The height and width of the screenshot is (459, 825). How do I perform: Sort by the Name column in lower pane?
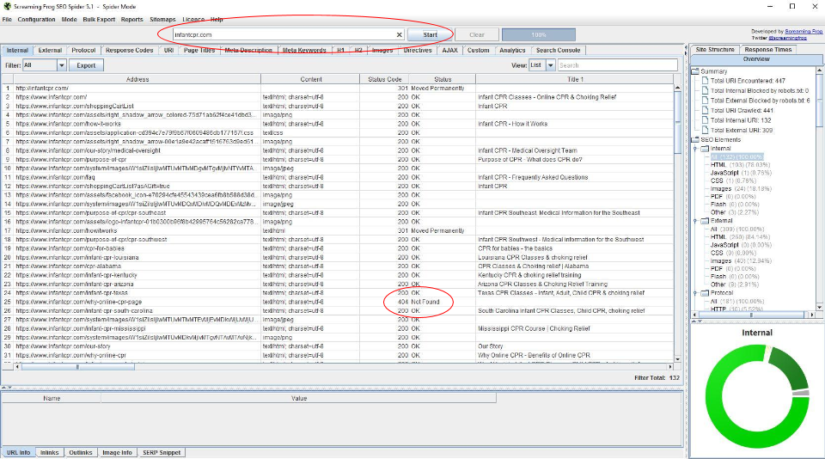pos(52,399)
